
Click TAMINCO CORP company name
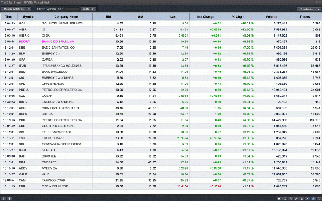point(53,180)
